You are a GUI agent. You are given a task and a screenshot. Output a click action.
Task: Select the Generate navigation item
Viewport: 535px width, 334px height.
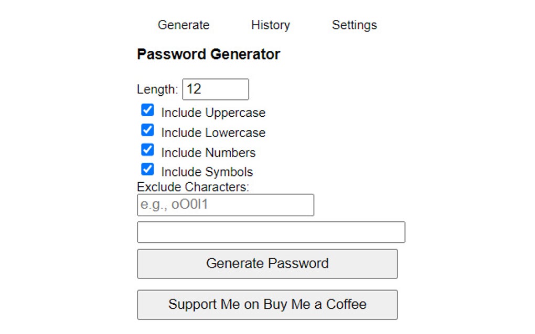click(x=183, y=25)
